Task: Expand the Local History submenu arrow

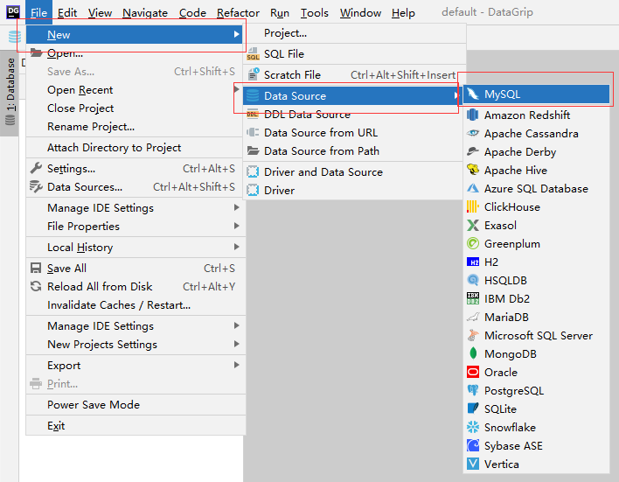Action: tap(236, 247)
